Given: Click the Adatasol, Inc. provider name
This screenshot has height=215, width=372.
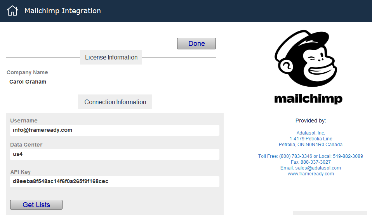Looking at the screenshot, I should 311,133.
